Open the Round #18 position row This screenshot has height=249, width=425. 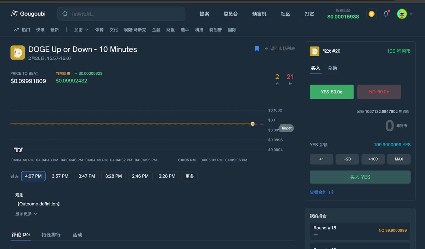(360, 231)
